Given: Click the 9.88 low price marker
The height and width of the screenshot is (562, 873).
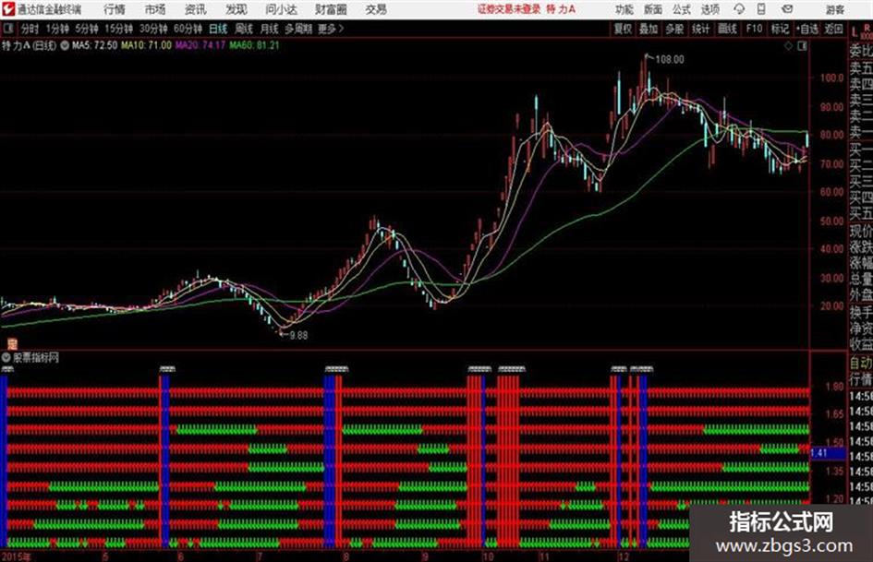Looking at the screenshot, I should [298, 335].
